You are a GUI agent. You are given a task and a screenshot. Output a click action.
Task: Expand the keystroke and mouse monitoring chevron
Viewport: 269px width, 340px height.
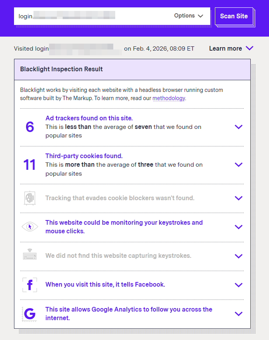click(239, 227)
